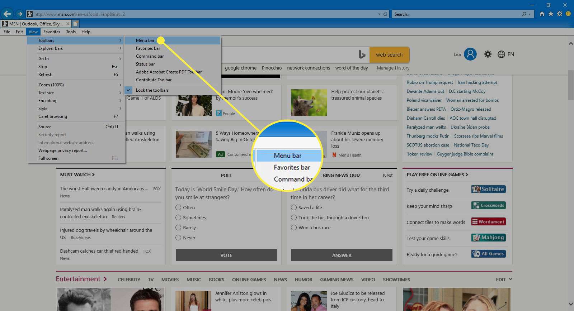Screen dimensions: 574x311
Task: Open Favorites star icon in browser toolbar
Action: pos(551,14)
